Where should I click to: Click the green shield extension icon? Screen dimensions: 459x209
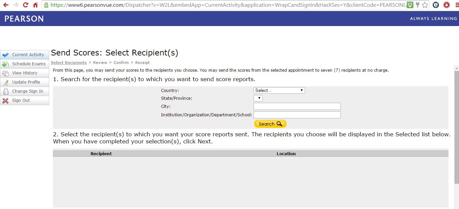[410, 5]
